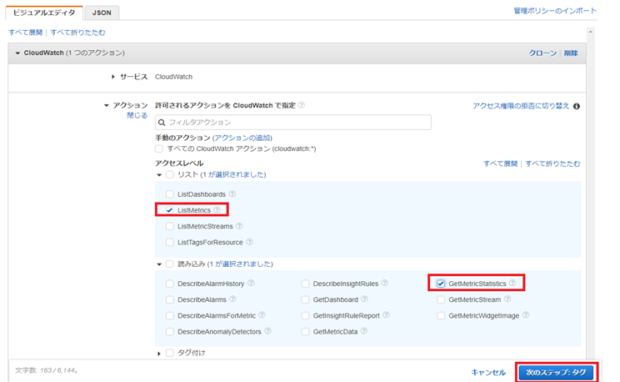Collapse the CloudWatch policy section
The height and width of the screenshot is (382, 620).
[x=17, y=53]
